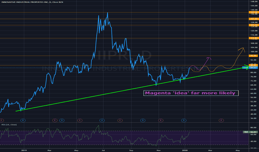Open the earnings marker after May
This screenshot has height=152, width=259.
click(x=80, y=120)
